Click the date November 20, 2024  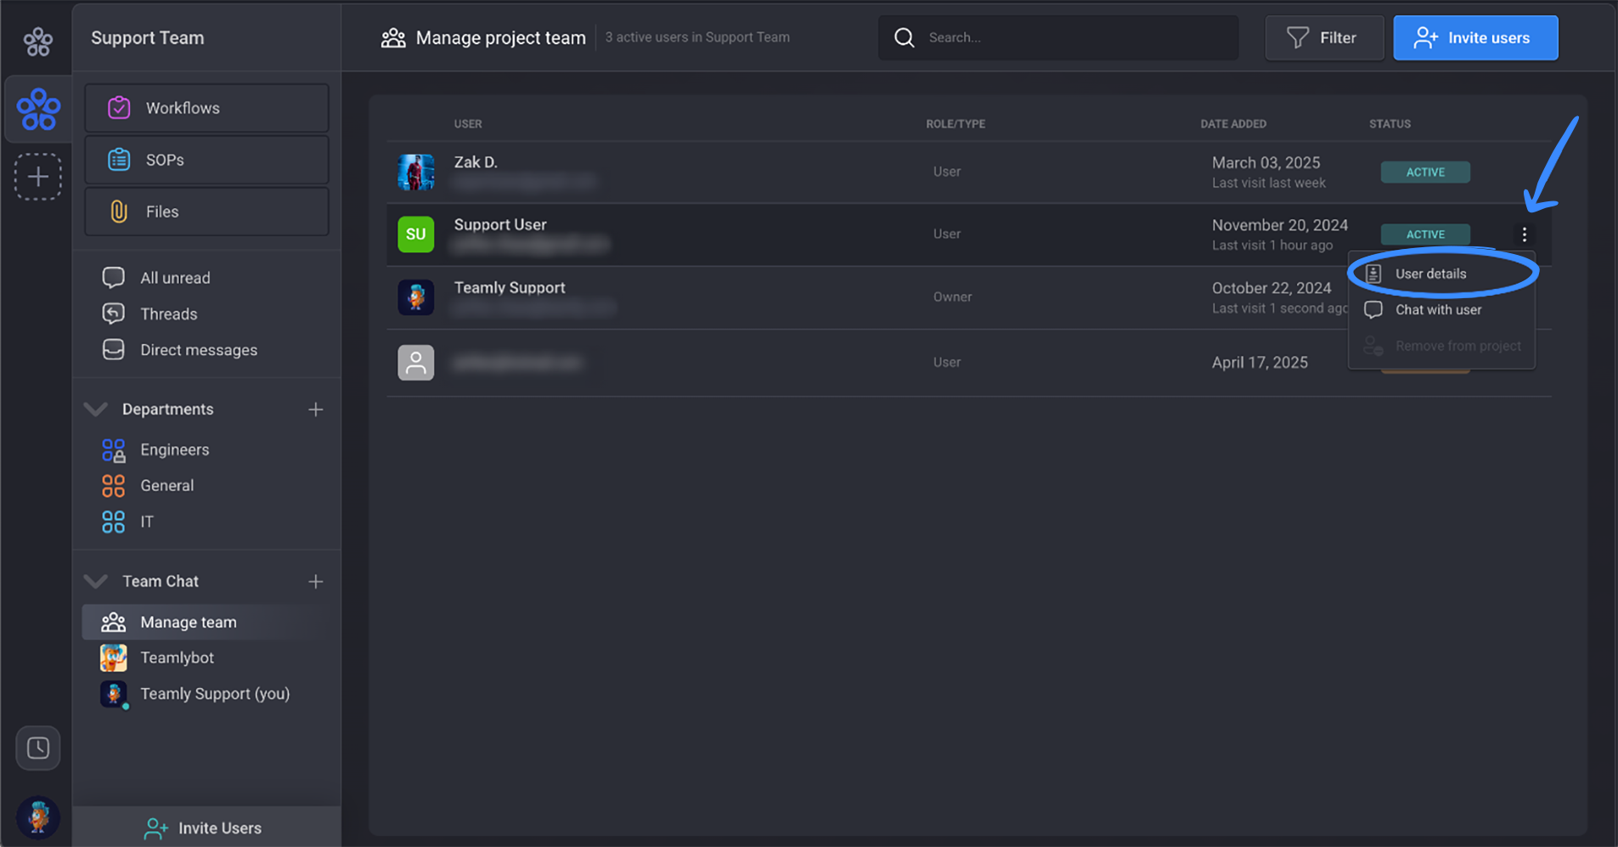click(1280, 225)
